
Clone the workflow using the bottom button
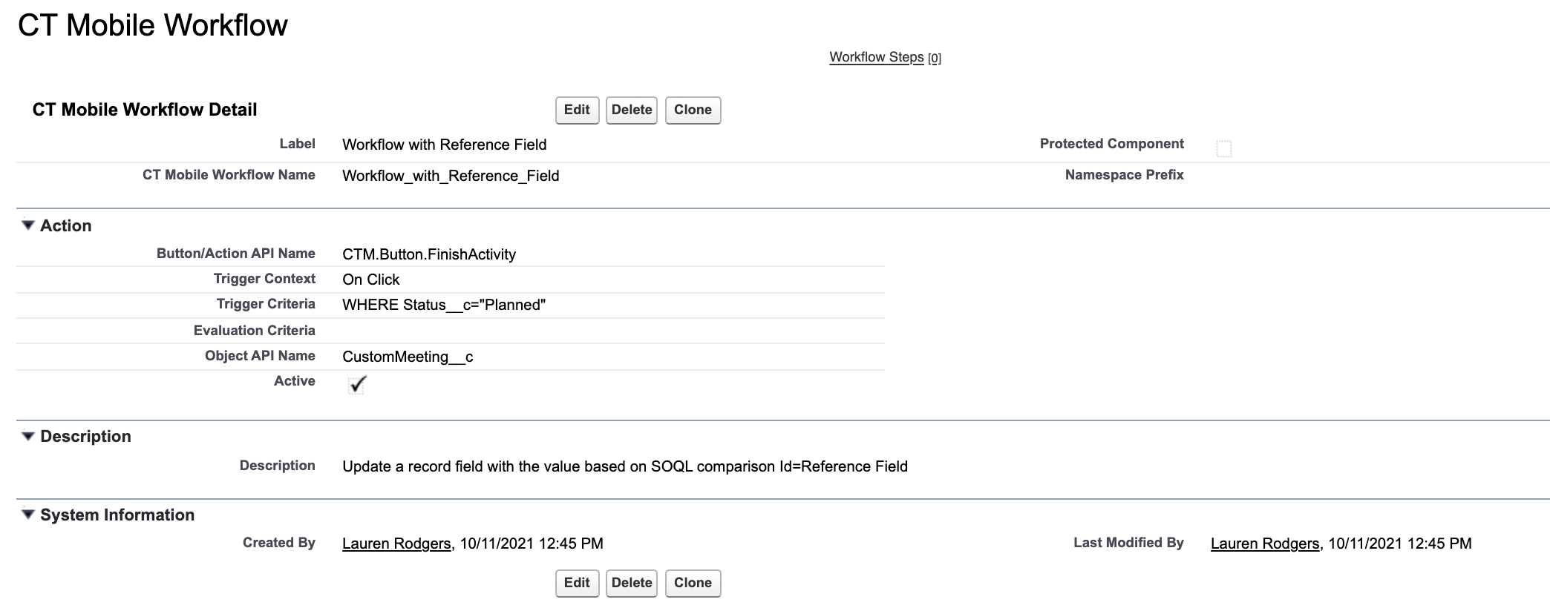[x=692, y=583]
